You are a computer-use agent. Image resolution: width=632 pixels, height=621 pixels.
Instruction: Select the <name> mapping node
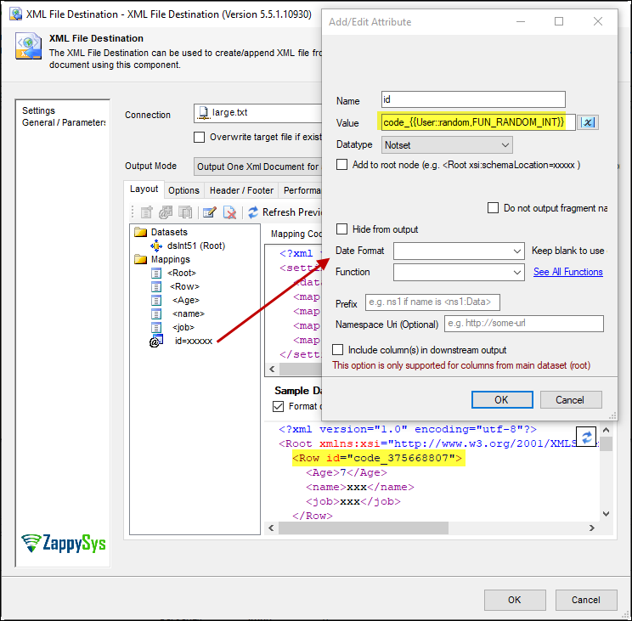[189, 314]
